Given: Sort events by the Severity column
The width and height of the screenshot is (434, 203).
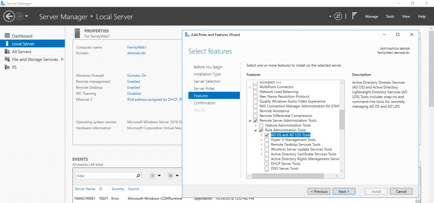Looking at the screenshot, I should (118, 189).
